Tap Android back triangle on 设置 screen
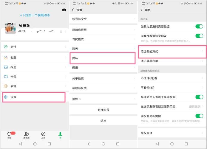 click(x=89, y=144)
